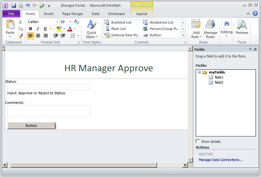Open InfoPath Help question mark

pyautogui.click(x=255, y=13)
